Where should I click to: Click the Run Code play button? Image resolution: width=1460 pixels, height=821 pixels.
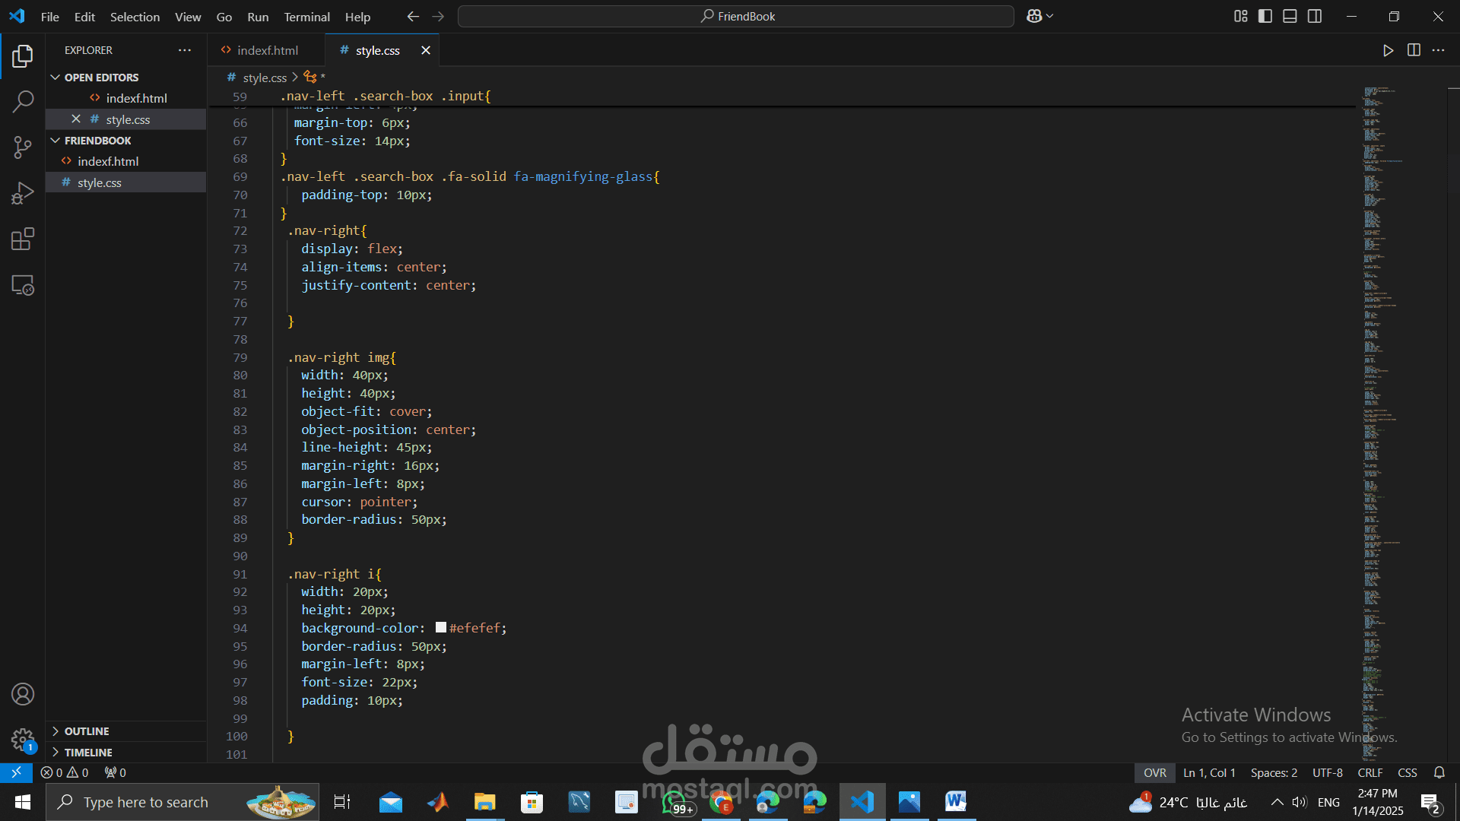click(x=1388, y=50)
